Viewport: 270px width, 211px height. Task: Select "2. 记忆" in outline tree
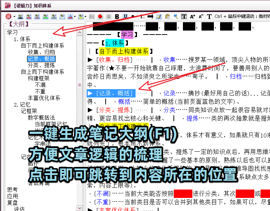point(22,104)
